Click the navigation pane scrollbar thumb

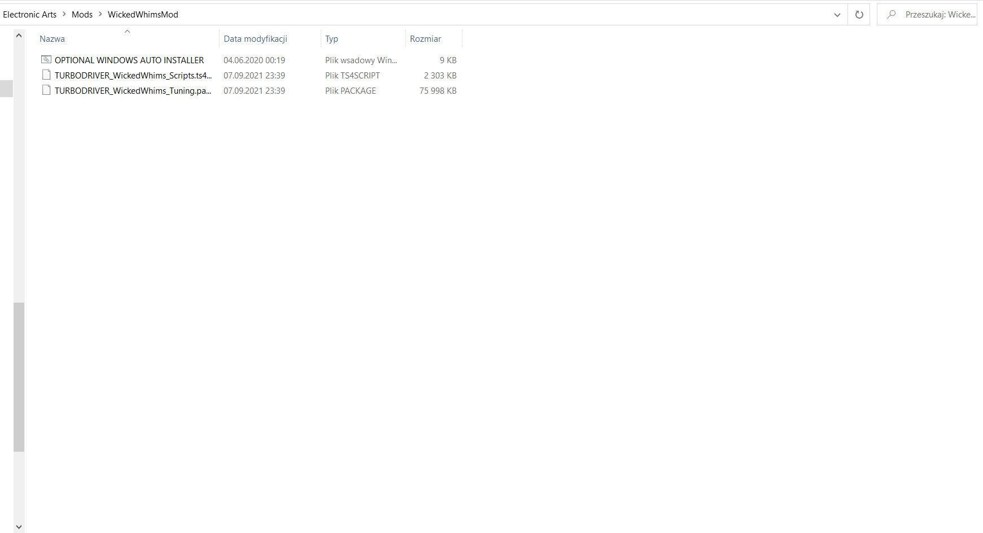coord(19,377)
